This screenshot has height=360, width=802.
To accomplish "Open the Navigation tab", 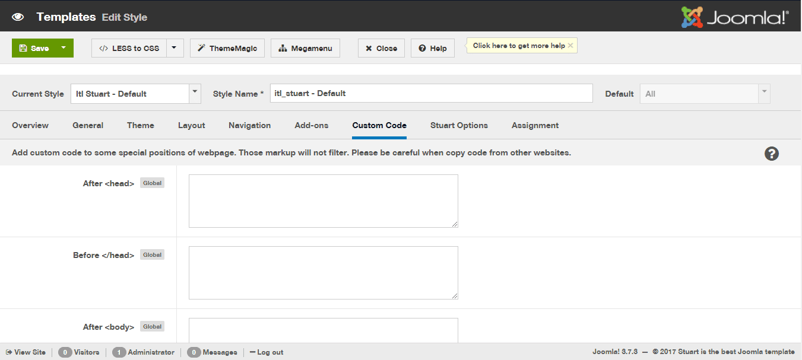I will [249, 125].
